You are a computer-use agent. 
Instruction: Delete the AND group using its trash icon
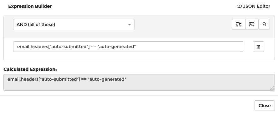pyautogui.click(x=264, y=24)
